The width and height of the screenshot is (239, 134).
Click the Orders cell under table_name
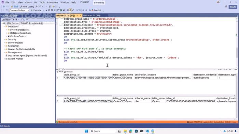pyautogui.click(x=158, y=101)
